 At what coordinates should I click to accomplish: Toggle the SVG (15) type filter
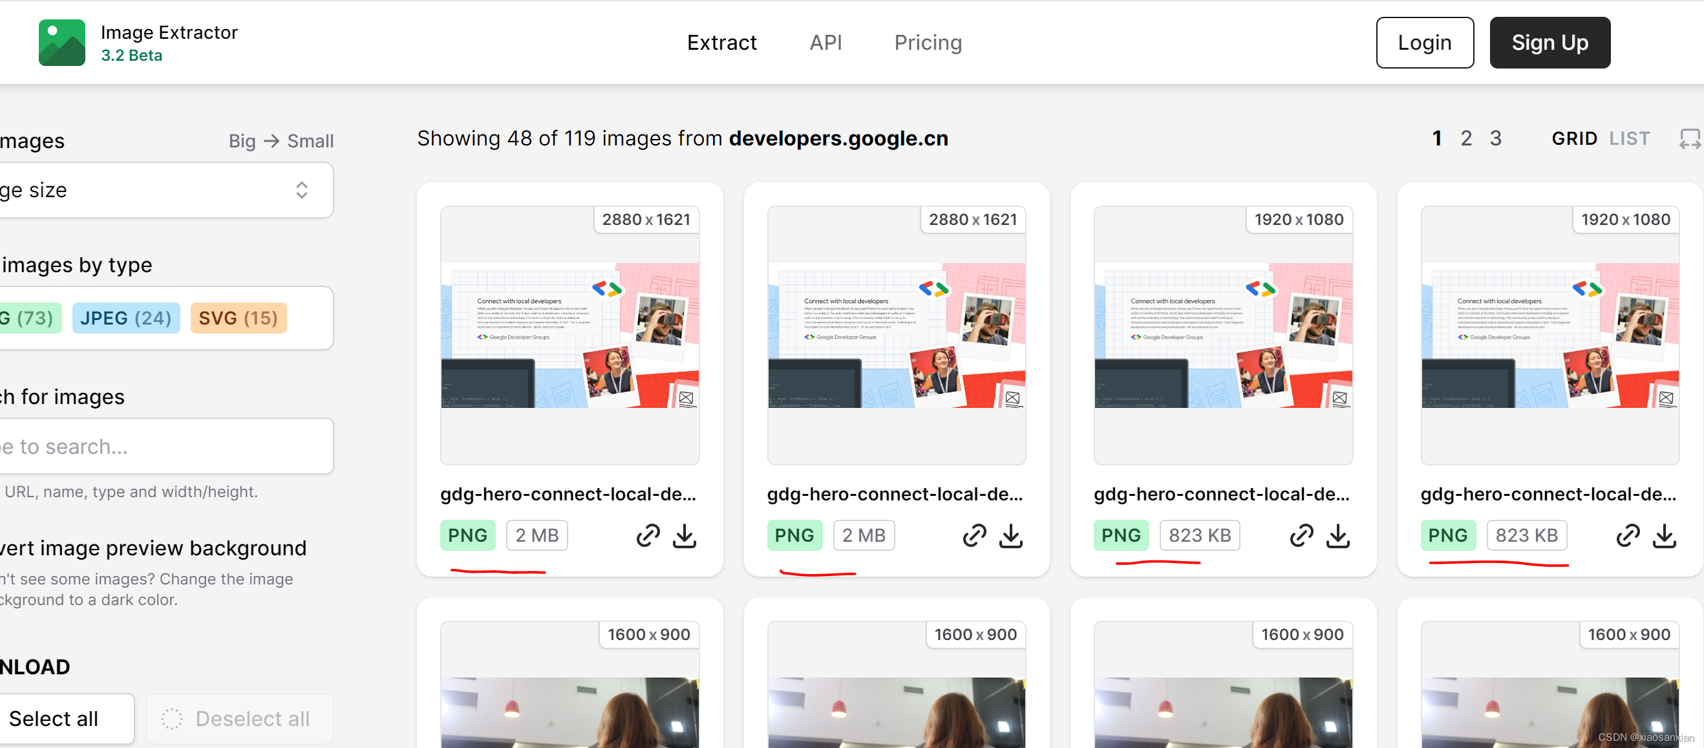(238, 318)
